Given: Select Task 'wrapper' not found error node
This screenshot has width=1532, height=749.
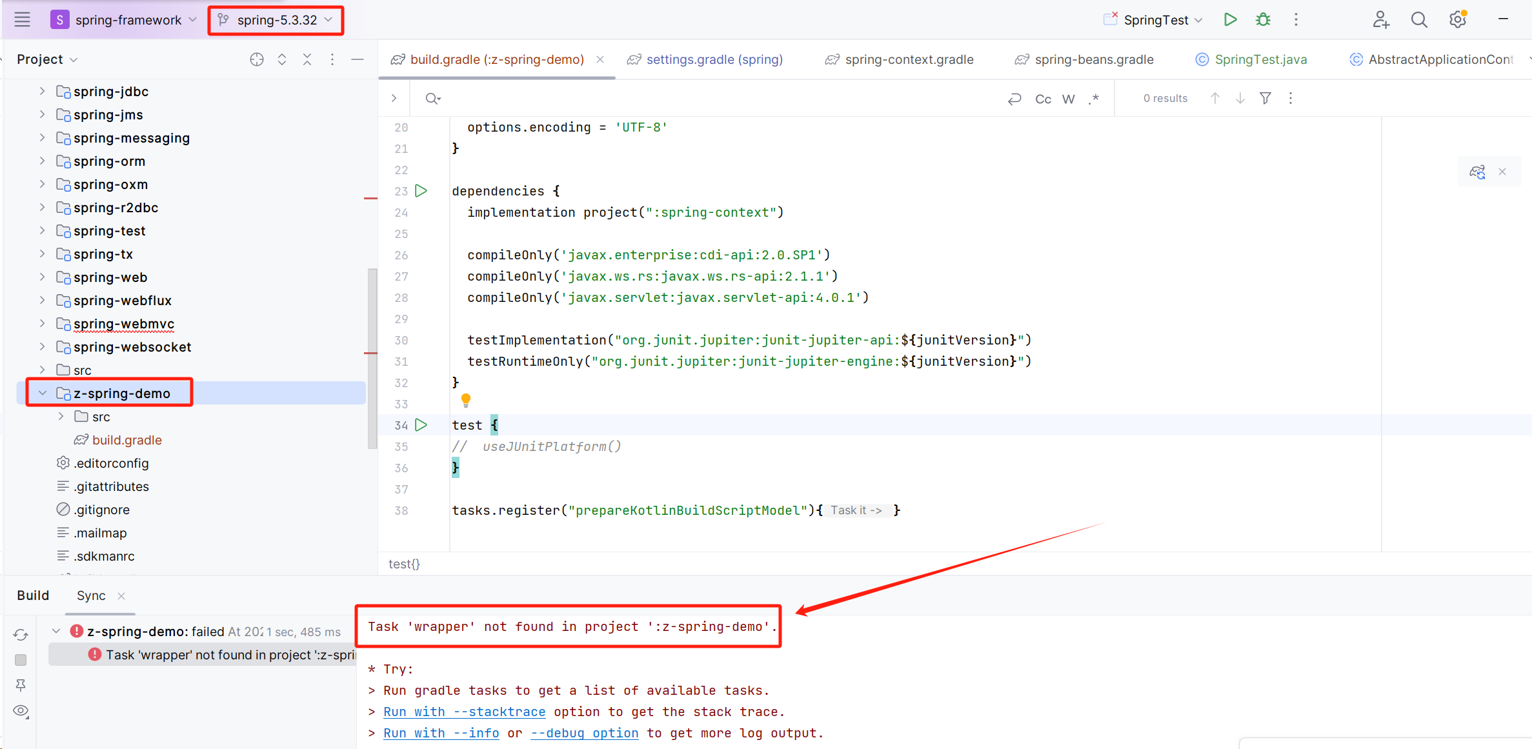Looking at the screenshot, I should point(203,655).
